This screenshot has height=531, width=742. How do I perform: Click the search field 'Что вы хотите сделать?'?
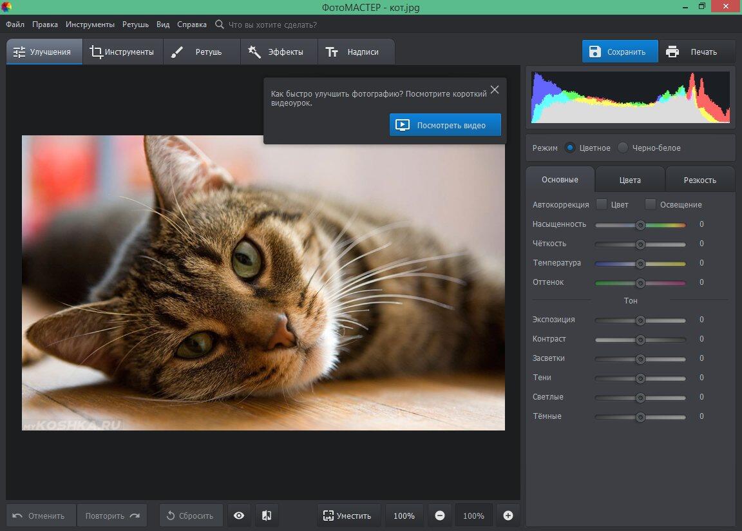click(272, 24)
